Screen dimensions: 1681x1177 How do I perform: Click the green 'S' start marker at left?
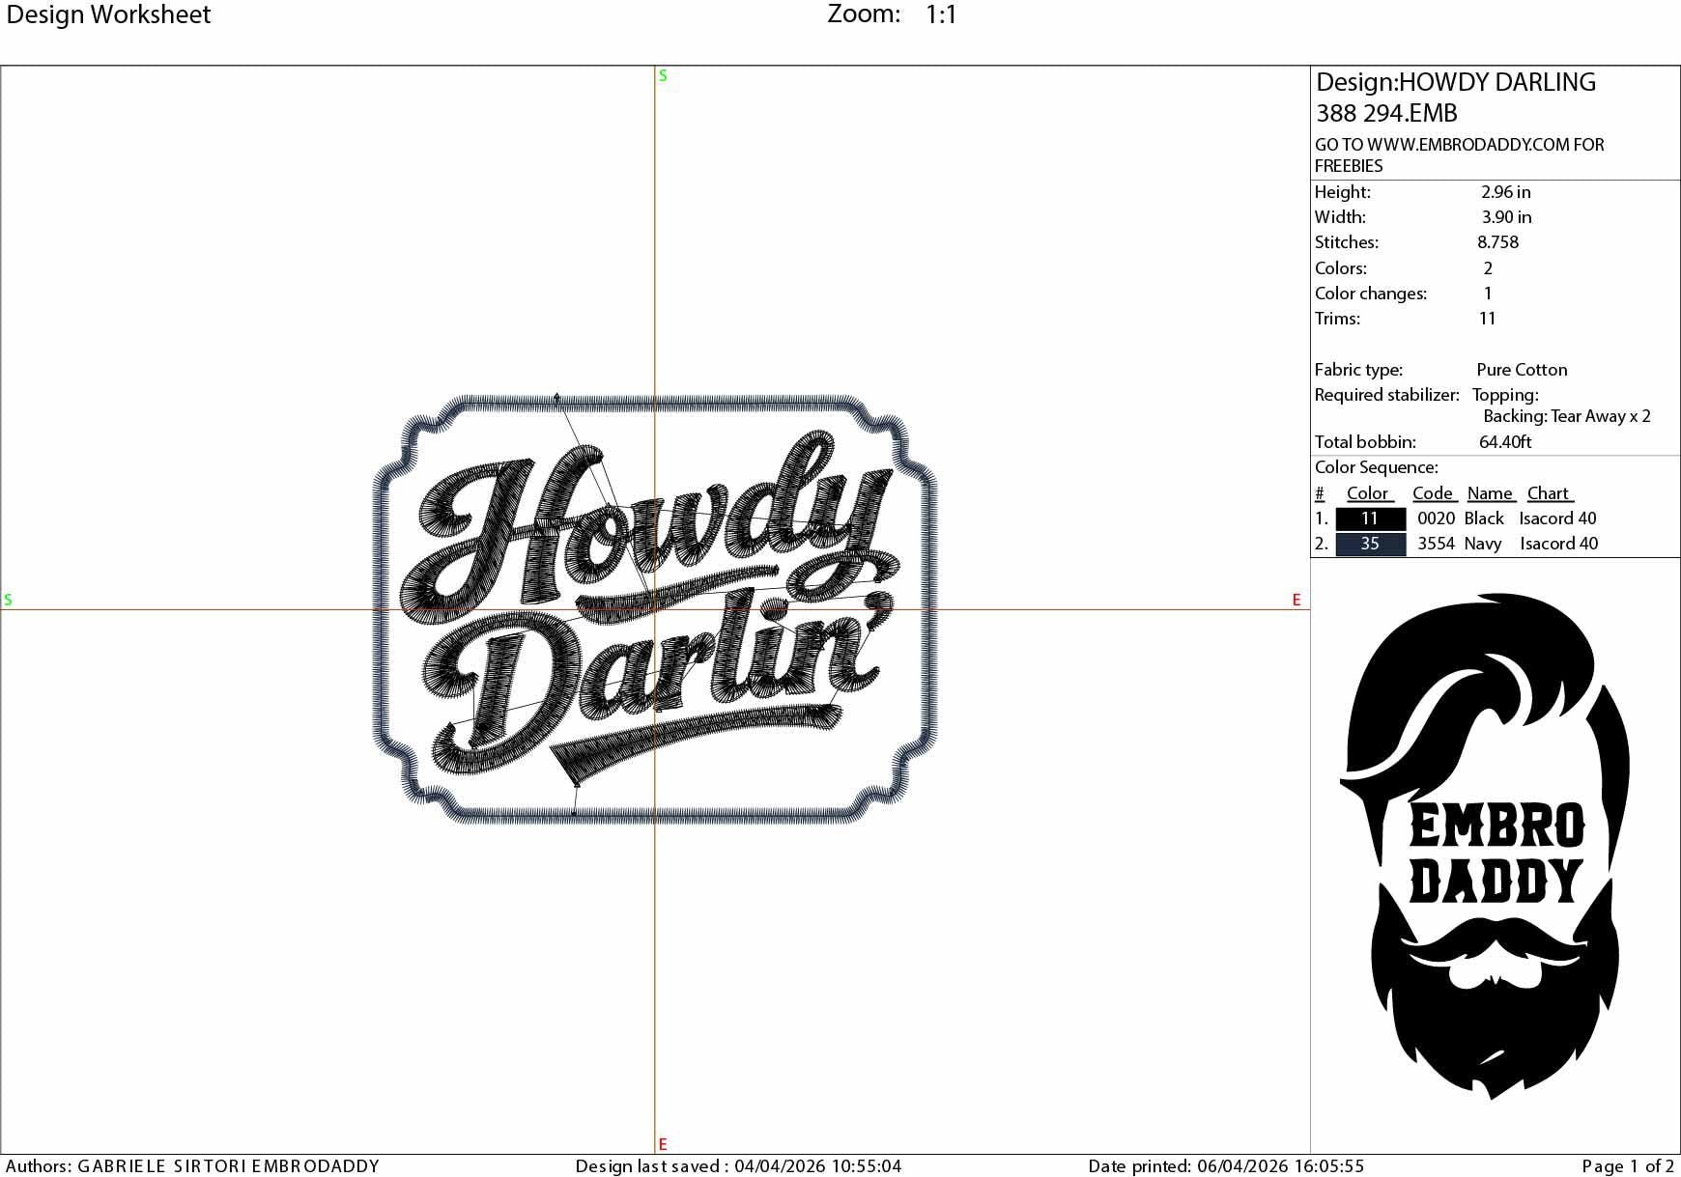click(x=8, y=600)
